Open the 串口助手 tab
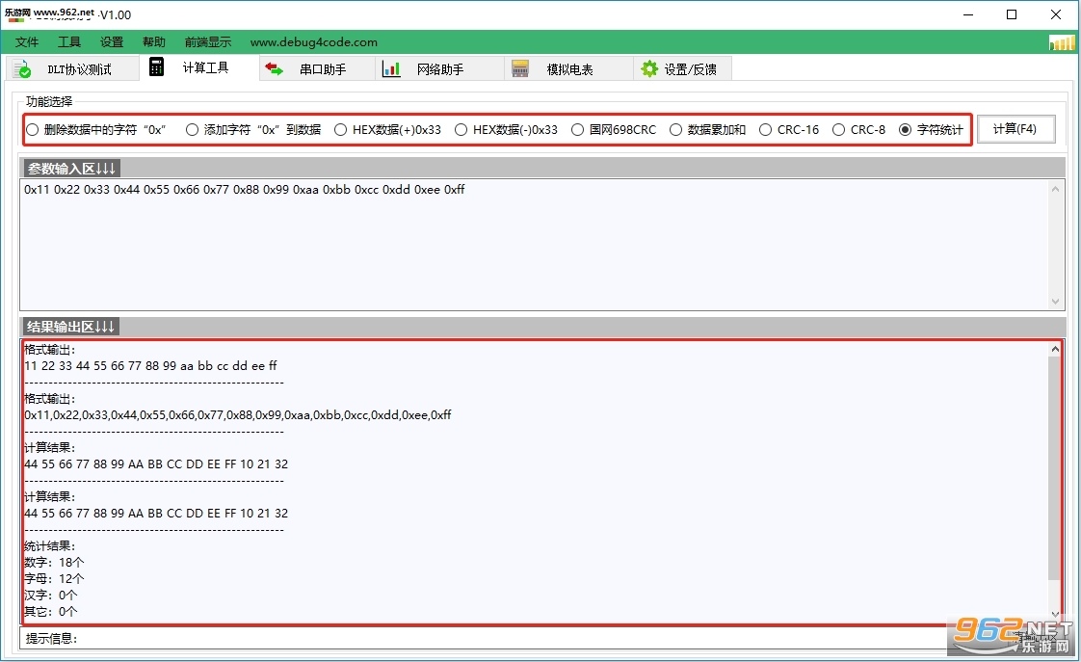Viewport: 1081px width, 662px height. coord(318,69)
